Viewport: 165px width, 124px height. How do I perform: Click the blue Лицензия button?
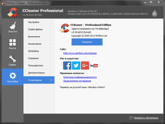[x=87, y=42]
